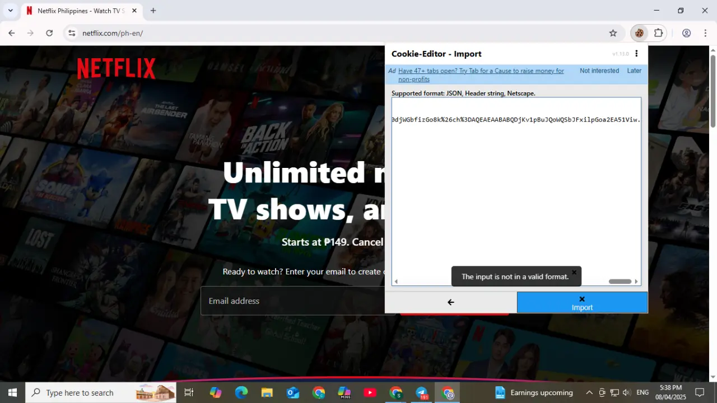The width and height of the screenshot is (717, 403).
Task: Open Chrome three-dot menu
Action: (x=705, y=33)
